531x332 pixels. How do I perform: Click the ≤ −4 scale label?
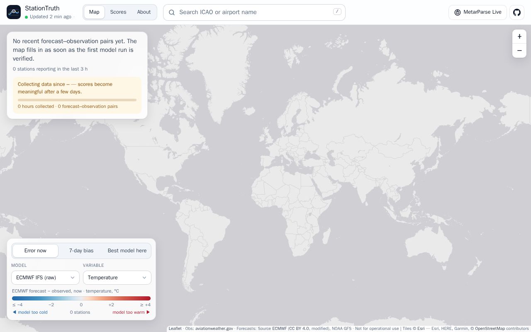point(17,305)
